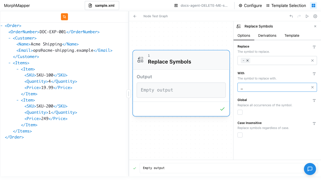Image resolution: width=321 pixels, height=180 pixels.
Task: Open Configure settings
Action: [250, 5]
